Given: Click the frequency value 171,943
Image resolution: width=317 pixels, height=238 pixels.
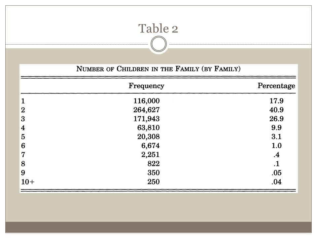Looking at the screenshot, I should 147,119.
